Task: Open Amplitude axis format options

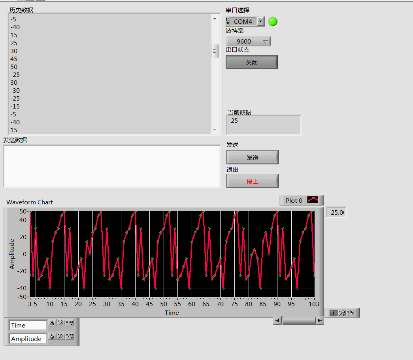Action: [x=70, y=336]
